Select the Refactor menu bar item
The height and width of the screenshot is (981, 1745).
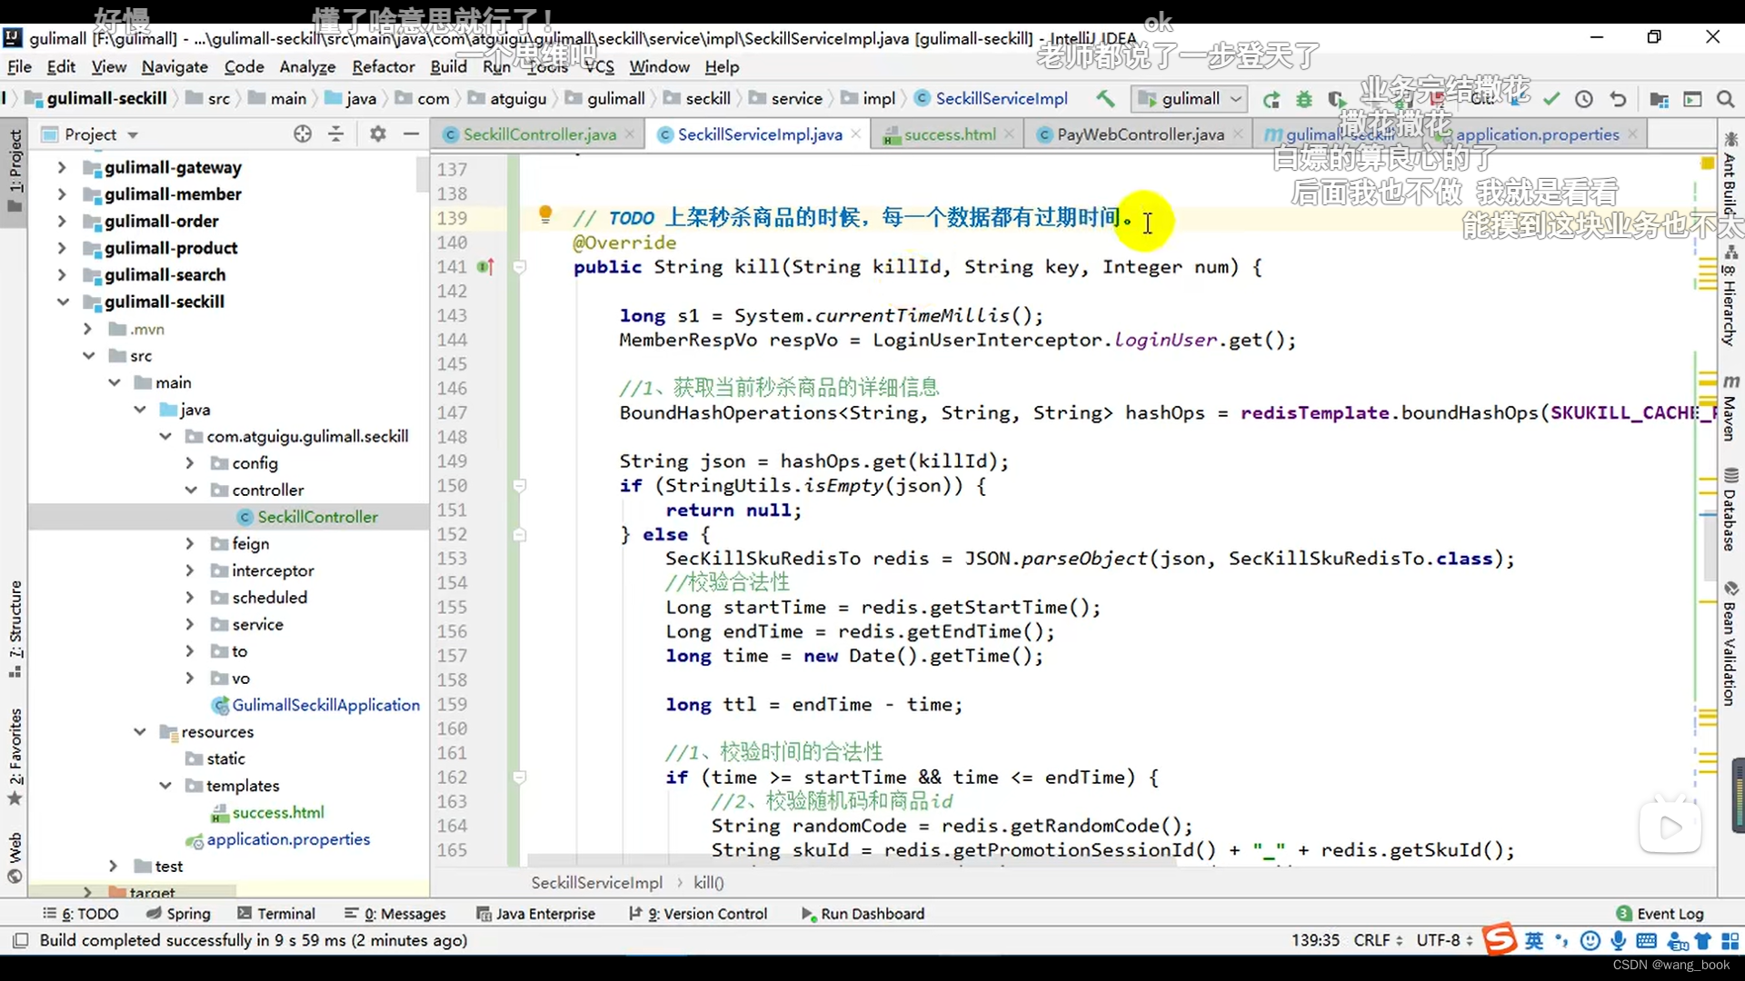point(383,66)
